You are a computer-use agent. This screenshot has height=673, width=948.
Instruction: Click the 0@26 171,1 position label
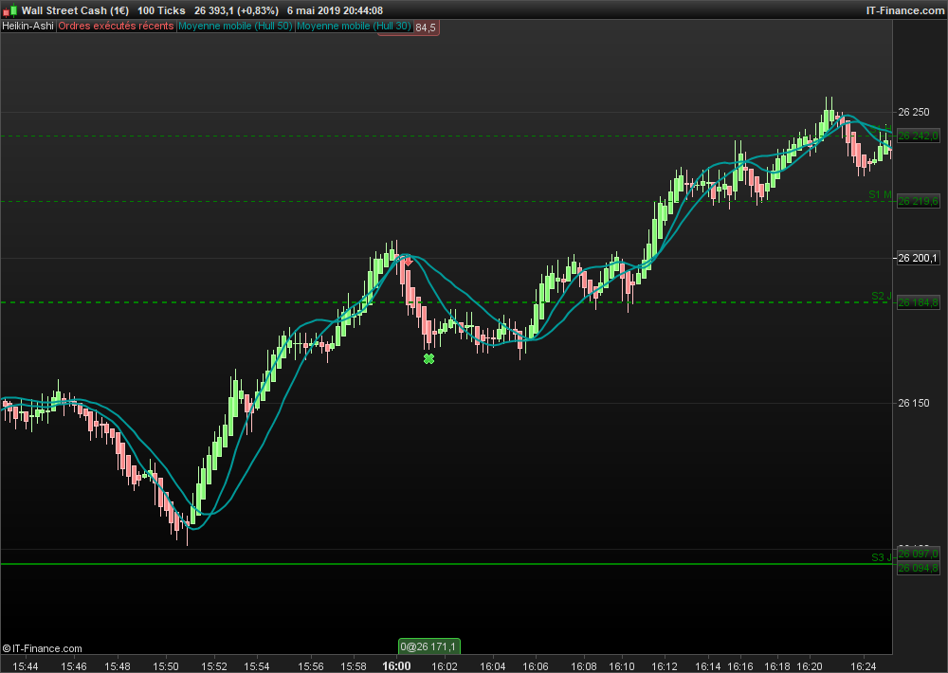click(428, 646)
